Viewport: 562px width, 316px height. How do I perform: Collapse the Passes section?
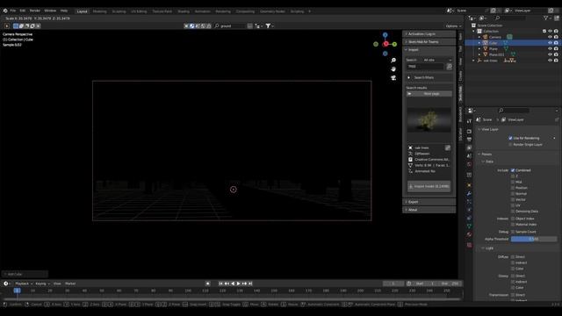tap(486, 154)
